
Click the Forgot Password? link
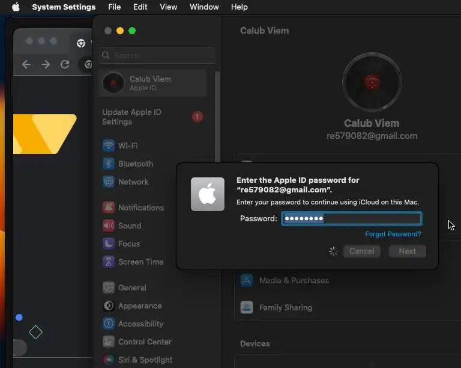(x=393, y=234)
